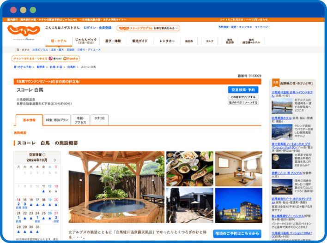Click the この宿をクリップする button
Viewport: 327px width, 243px height.
(x=243, y=97)
